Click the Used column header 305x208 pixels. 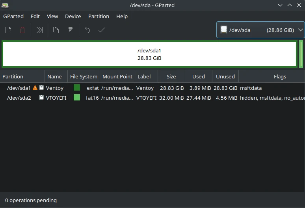[x=199, y=76]
